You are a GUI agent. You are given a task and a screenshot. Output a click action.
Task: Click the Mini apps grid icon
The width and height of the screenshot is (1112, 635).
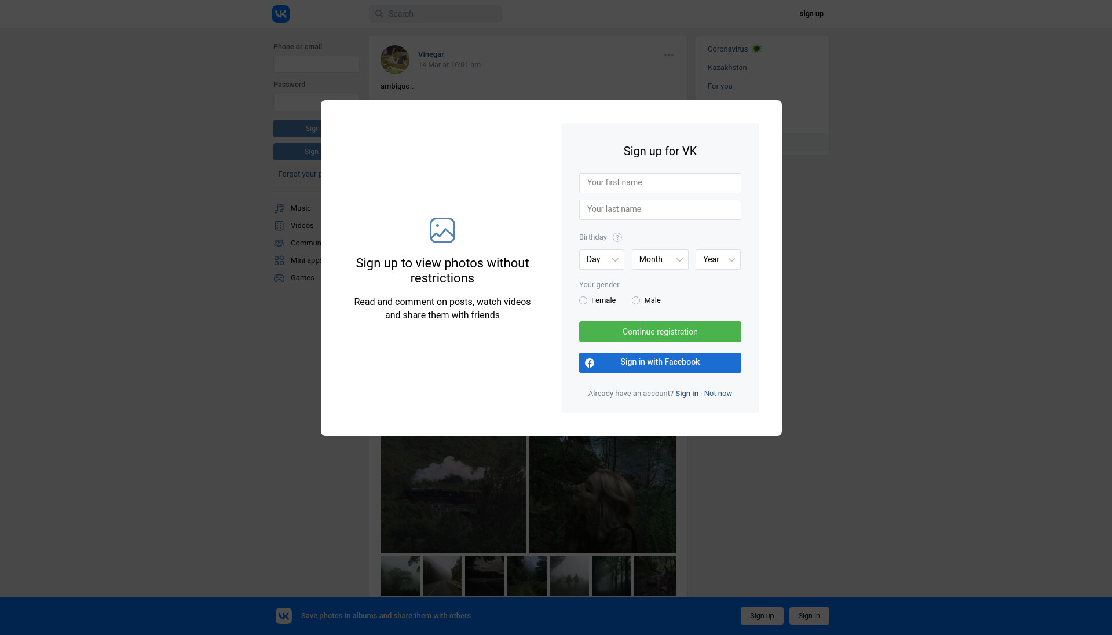click(279, 260)
